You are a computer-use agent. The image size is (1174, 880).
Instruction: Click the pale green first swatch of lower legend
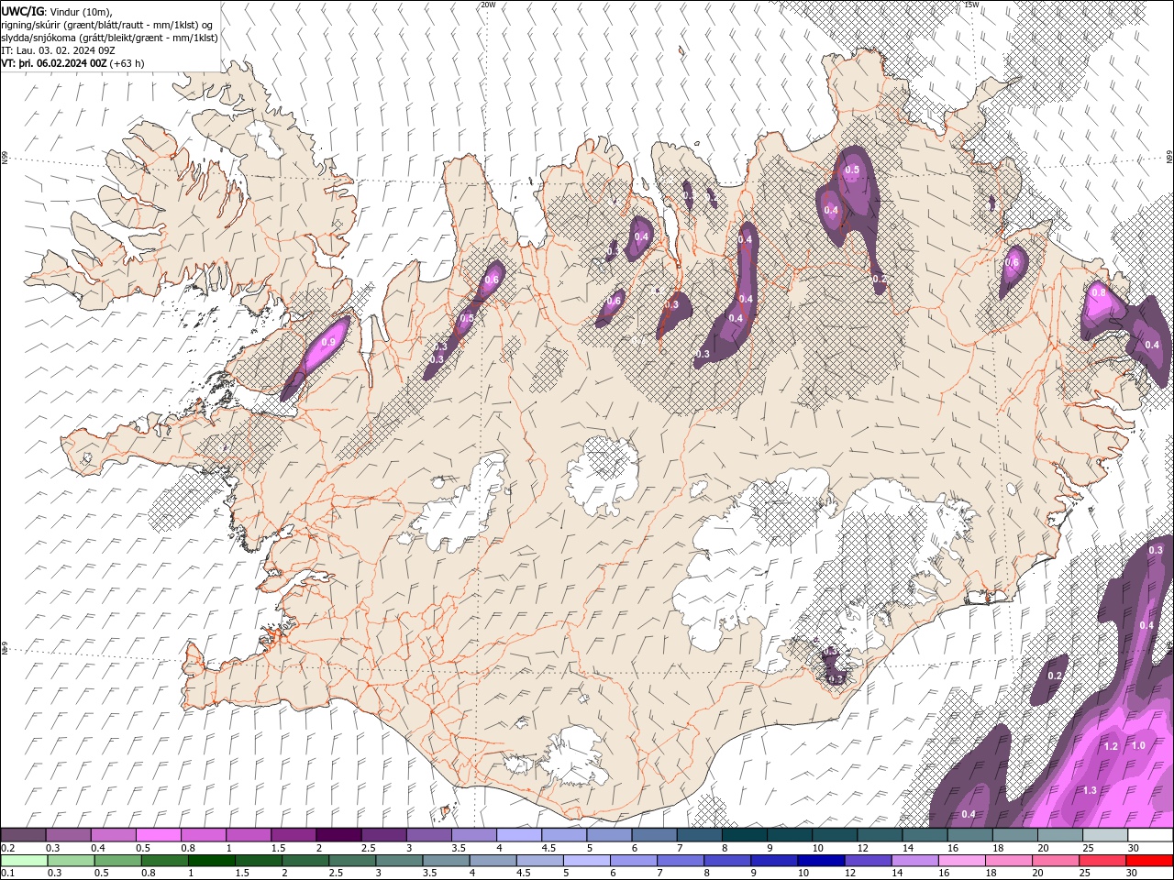[23, 861]
